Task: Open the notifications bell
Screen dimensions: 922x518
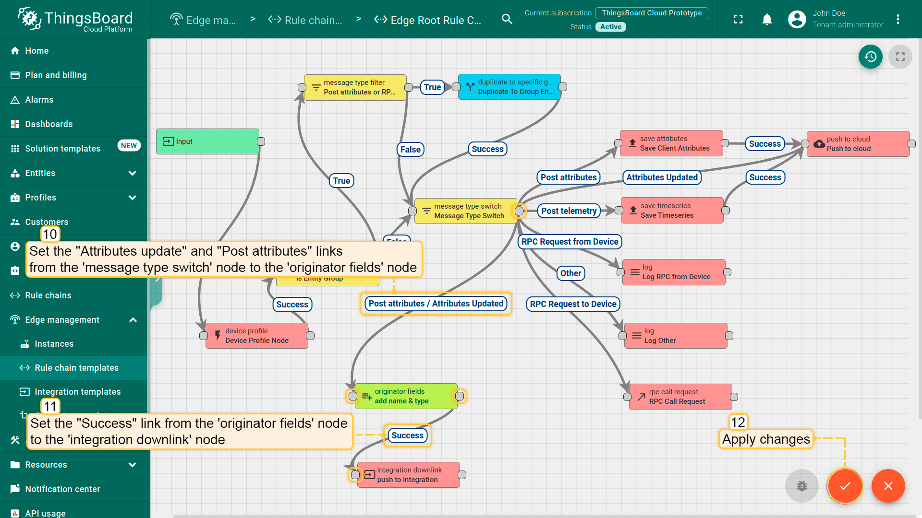Action: click(x=767, y=19)
